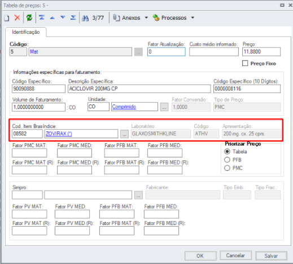Go to next record down arrow
The image size is (293, 264).
[63, 17]
